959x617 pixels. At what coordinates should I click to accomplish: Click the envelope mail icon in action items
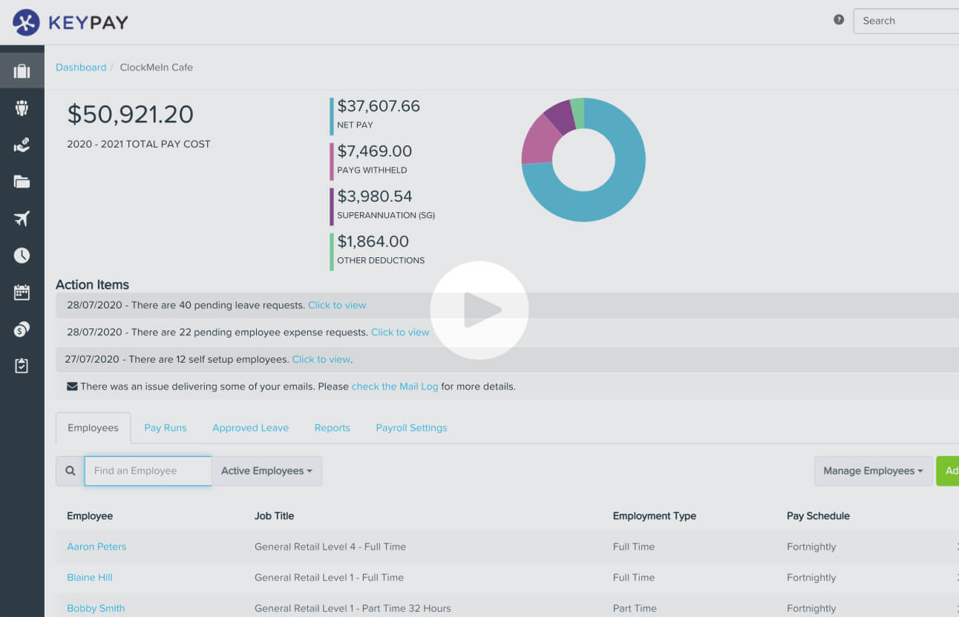72,386
